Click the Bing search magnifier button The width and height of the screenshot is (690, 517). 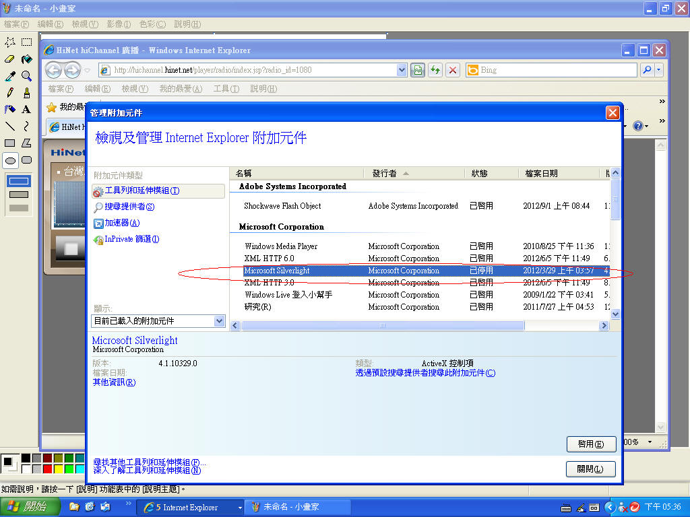click(647, 70)
